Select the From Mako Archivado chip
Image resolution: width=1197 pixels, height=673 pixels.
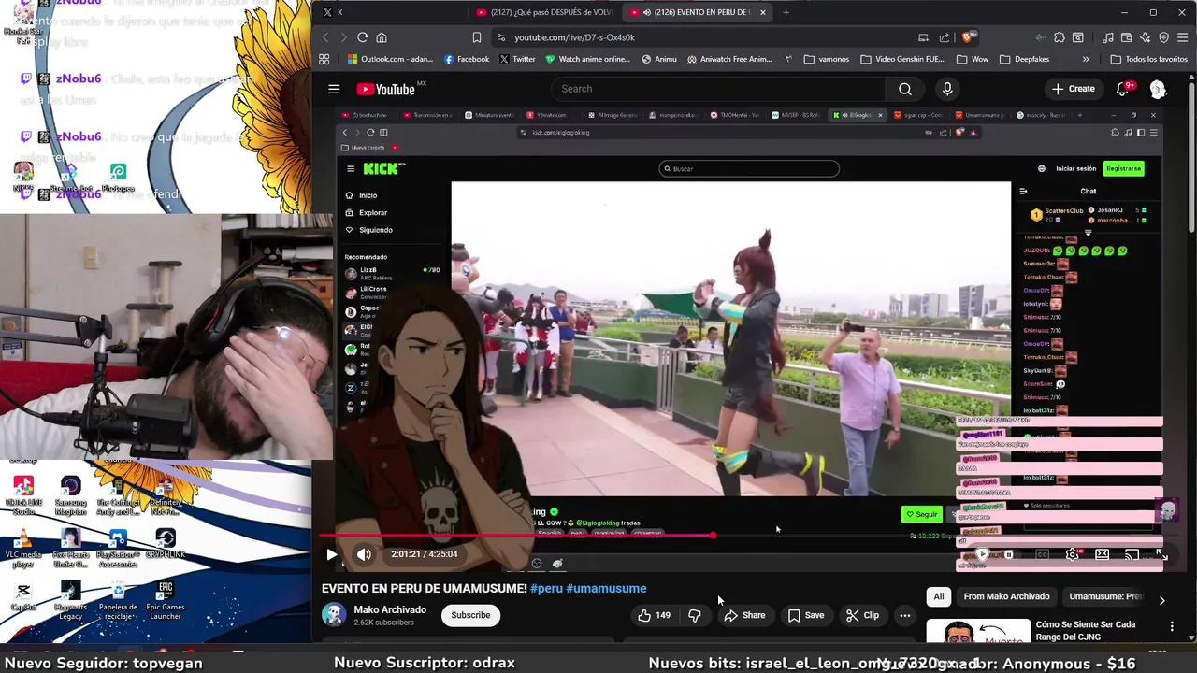pyautogui.click(x=1006, y=596)
